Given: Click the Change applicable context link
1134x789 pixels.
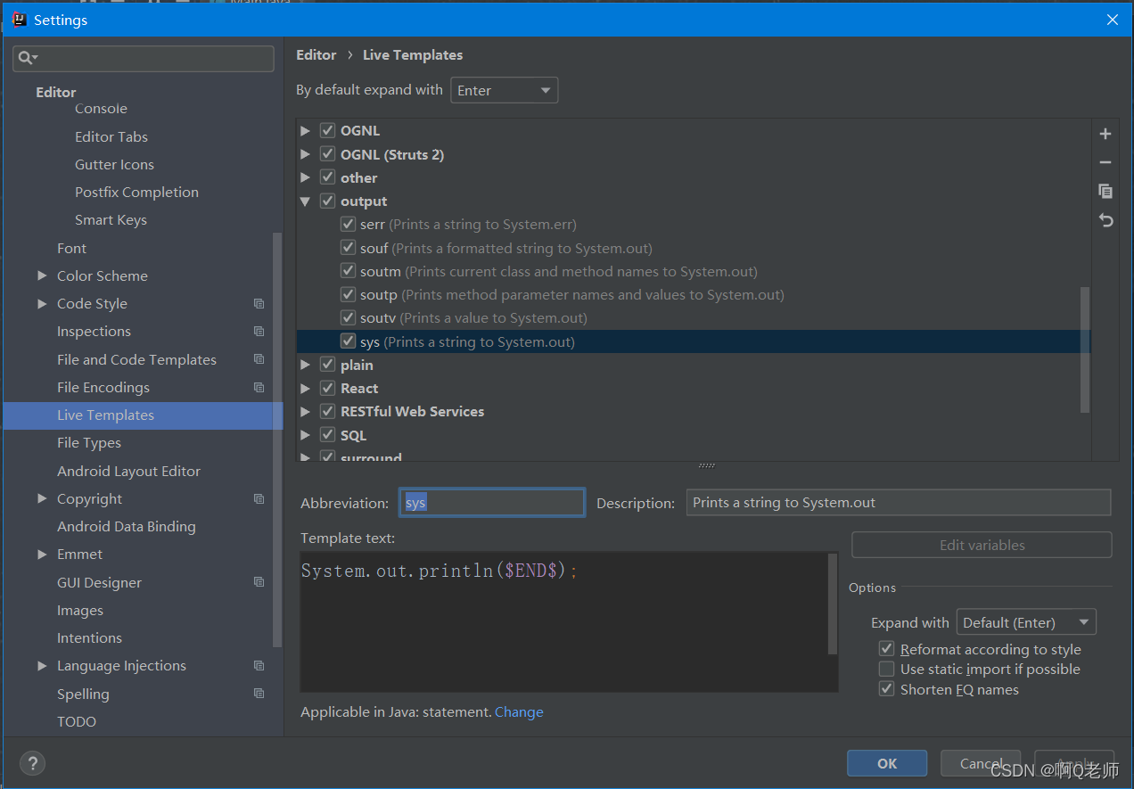Looking at the screenshot, I should (x=519, y=712).
